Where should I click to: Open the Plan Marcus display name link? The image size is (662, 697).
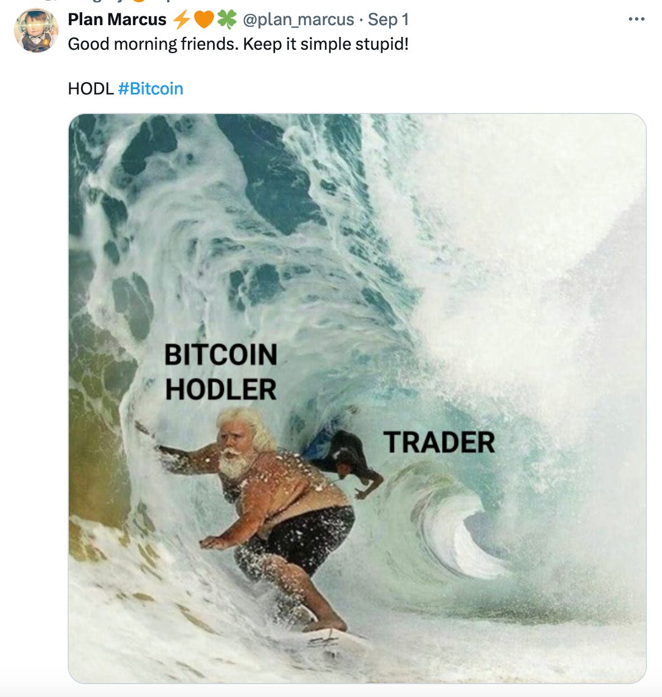tap(117, 20)
